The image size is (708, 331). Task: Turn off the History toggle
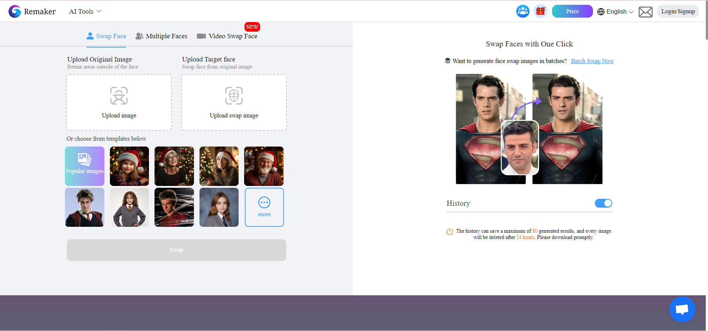tap(603, 203)
